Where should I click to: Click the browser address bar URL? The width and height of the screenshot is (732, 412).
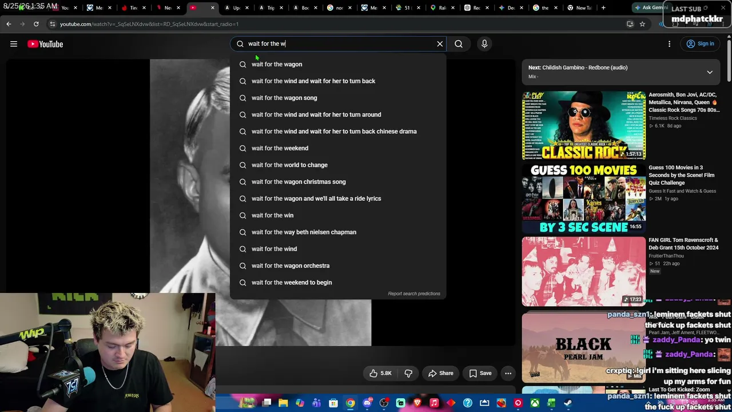pyautogui.click(x=149, y=24)
